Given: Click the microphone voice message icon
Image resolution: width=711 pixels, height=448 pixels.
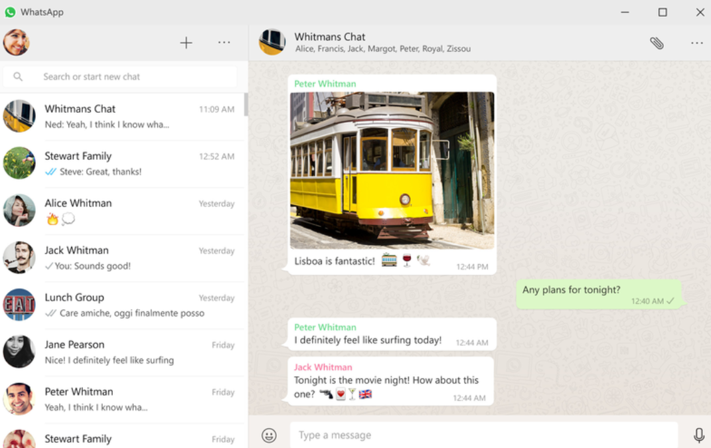Looking at the screenshot, I should coord(699,435).
